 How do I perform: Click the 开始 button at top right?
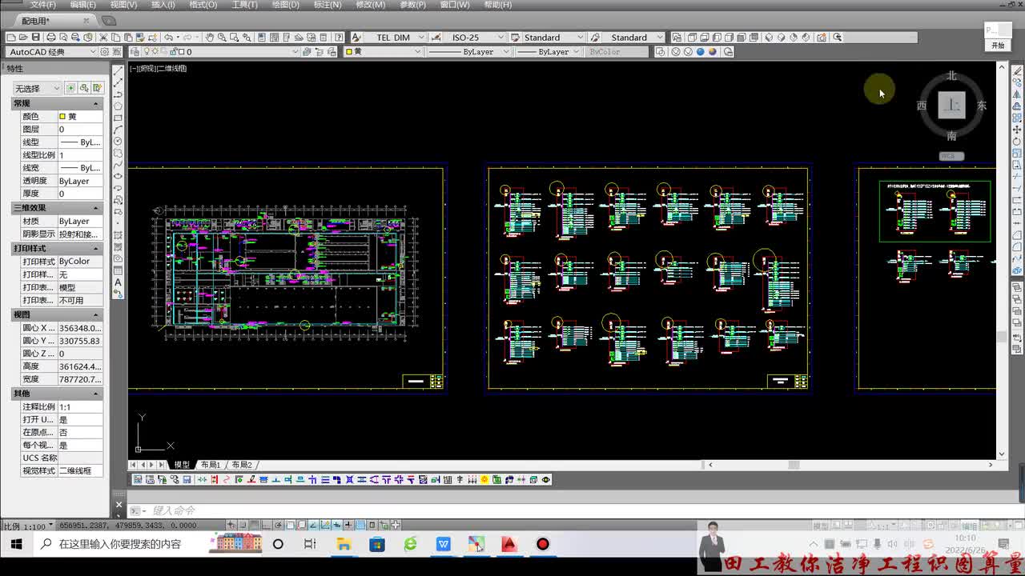click(x=998, y=46)
